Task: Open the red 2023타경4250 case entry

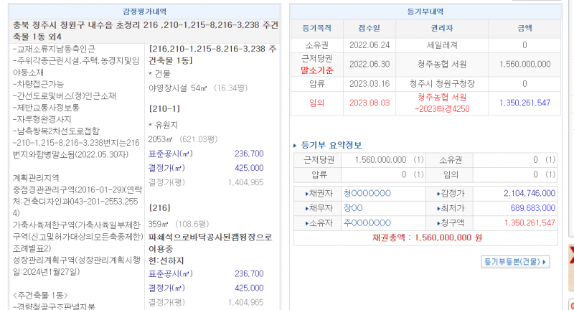Action: click(x=441, y=110)
